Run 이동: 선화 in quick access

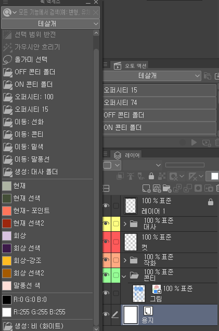tap(47, 122)
